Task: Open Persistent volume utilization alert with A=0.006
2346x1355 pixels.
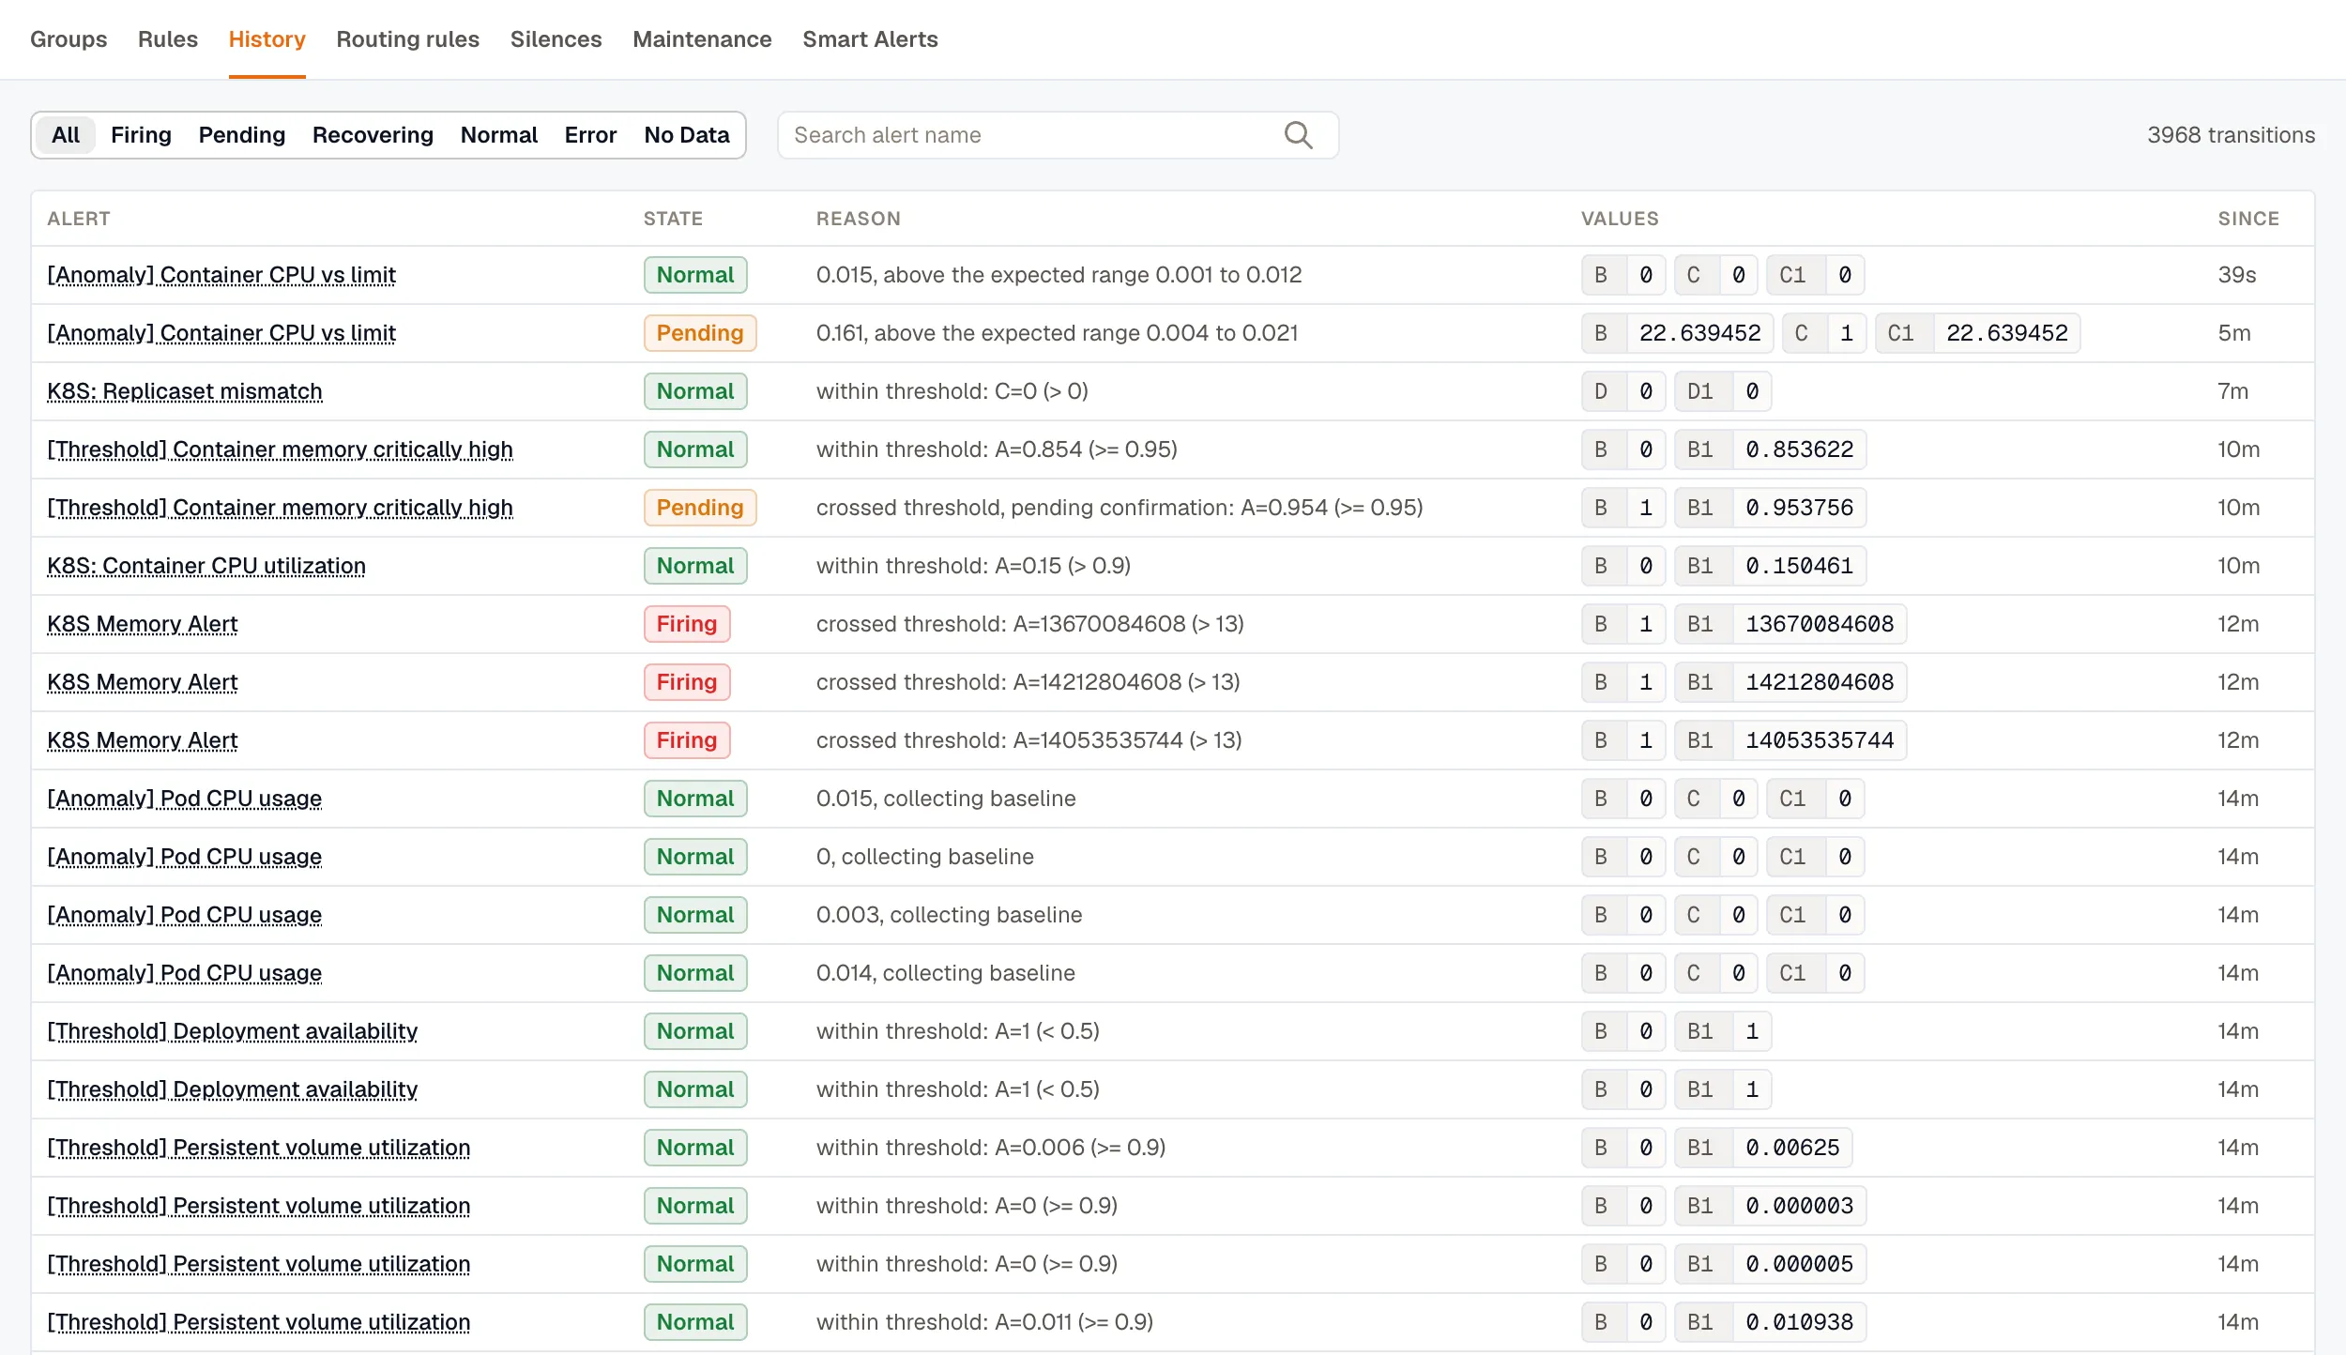Action: tap(259, 1148)
